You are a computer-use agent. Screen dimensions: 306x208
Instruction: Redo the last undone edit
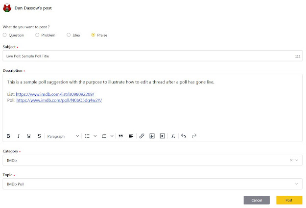(194, 136)
